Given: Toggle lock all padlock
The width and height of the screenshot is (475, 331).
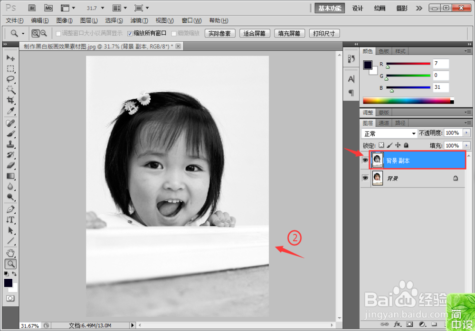Looking at the screenshot, I should pos(406,145).
